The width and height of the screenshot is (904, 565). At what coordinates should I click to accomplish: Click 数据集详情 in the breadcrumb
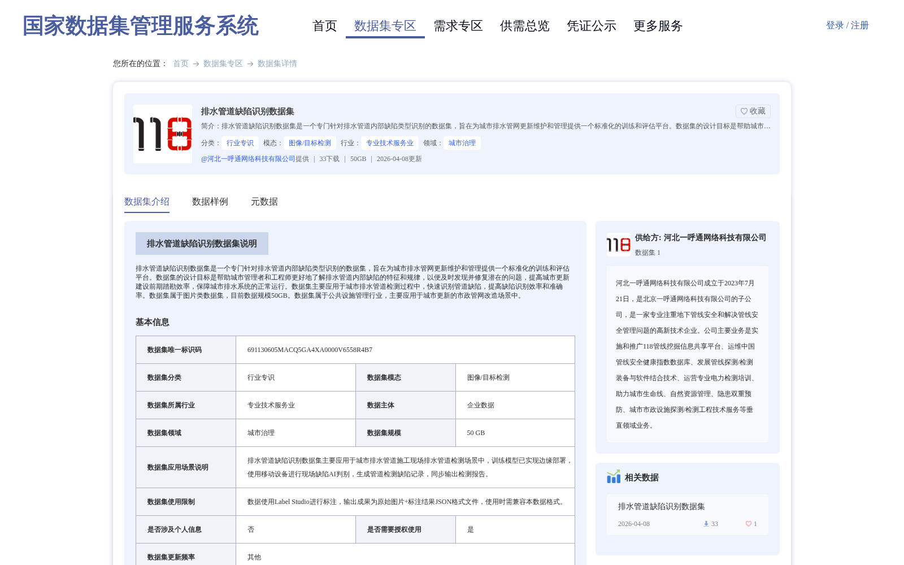click(x=277, y=63)
